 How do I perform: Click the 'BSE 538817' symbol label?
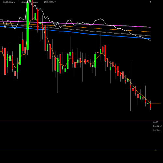point(50,2)
